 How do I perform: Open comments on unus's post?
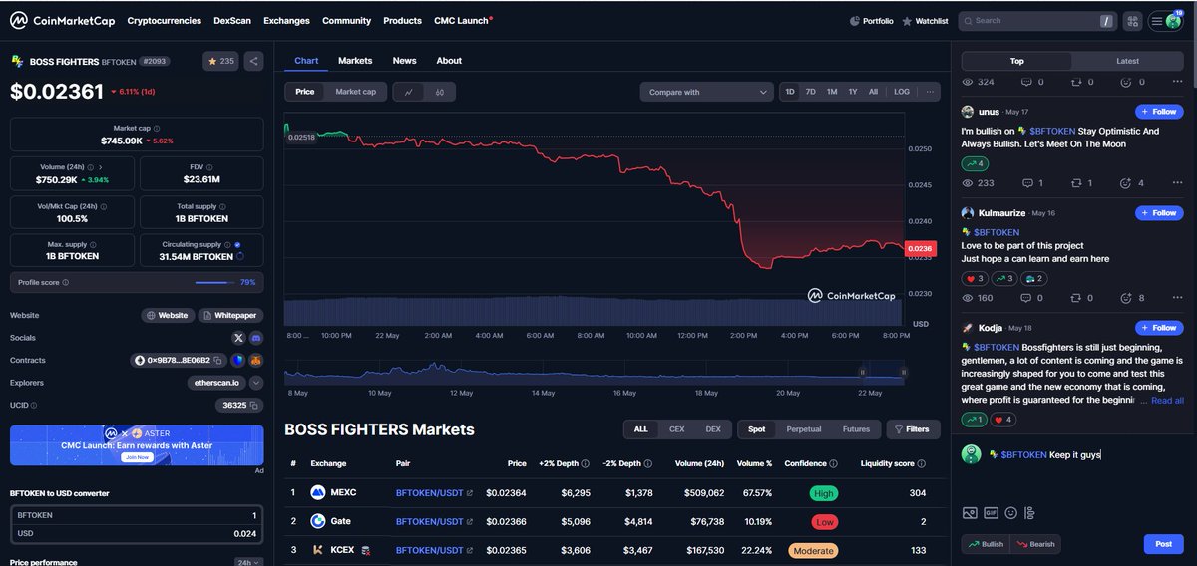(1032, 183)
